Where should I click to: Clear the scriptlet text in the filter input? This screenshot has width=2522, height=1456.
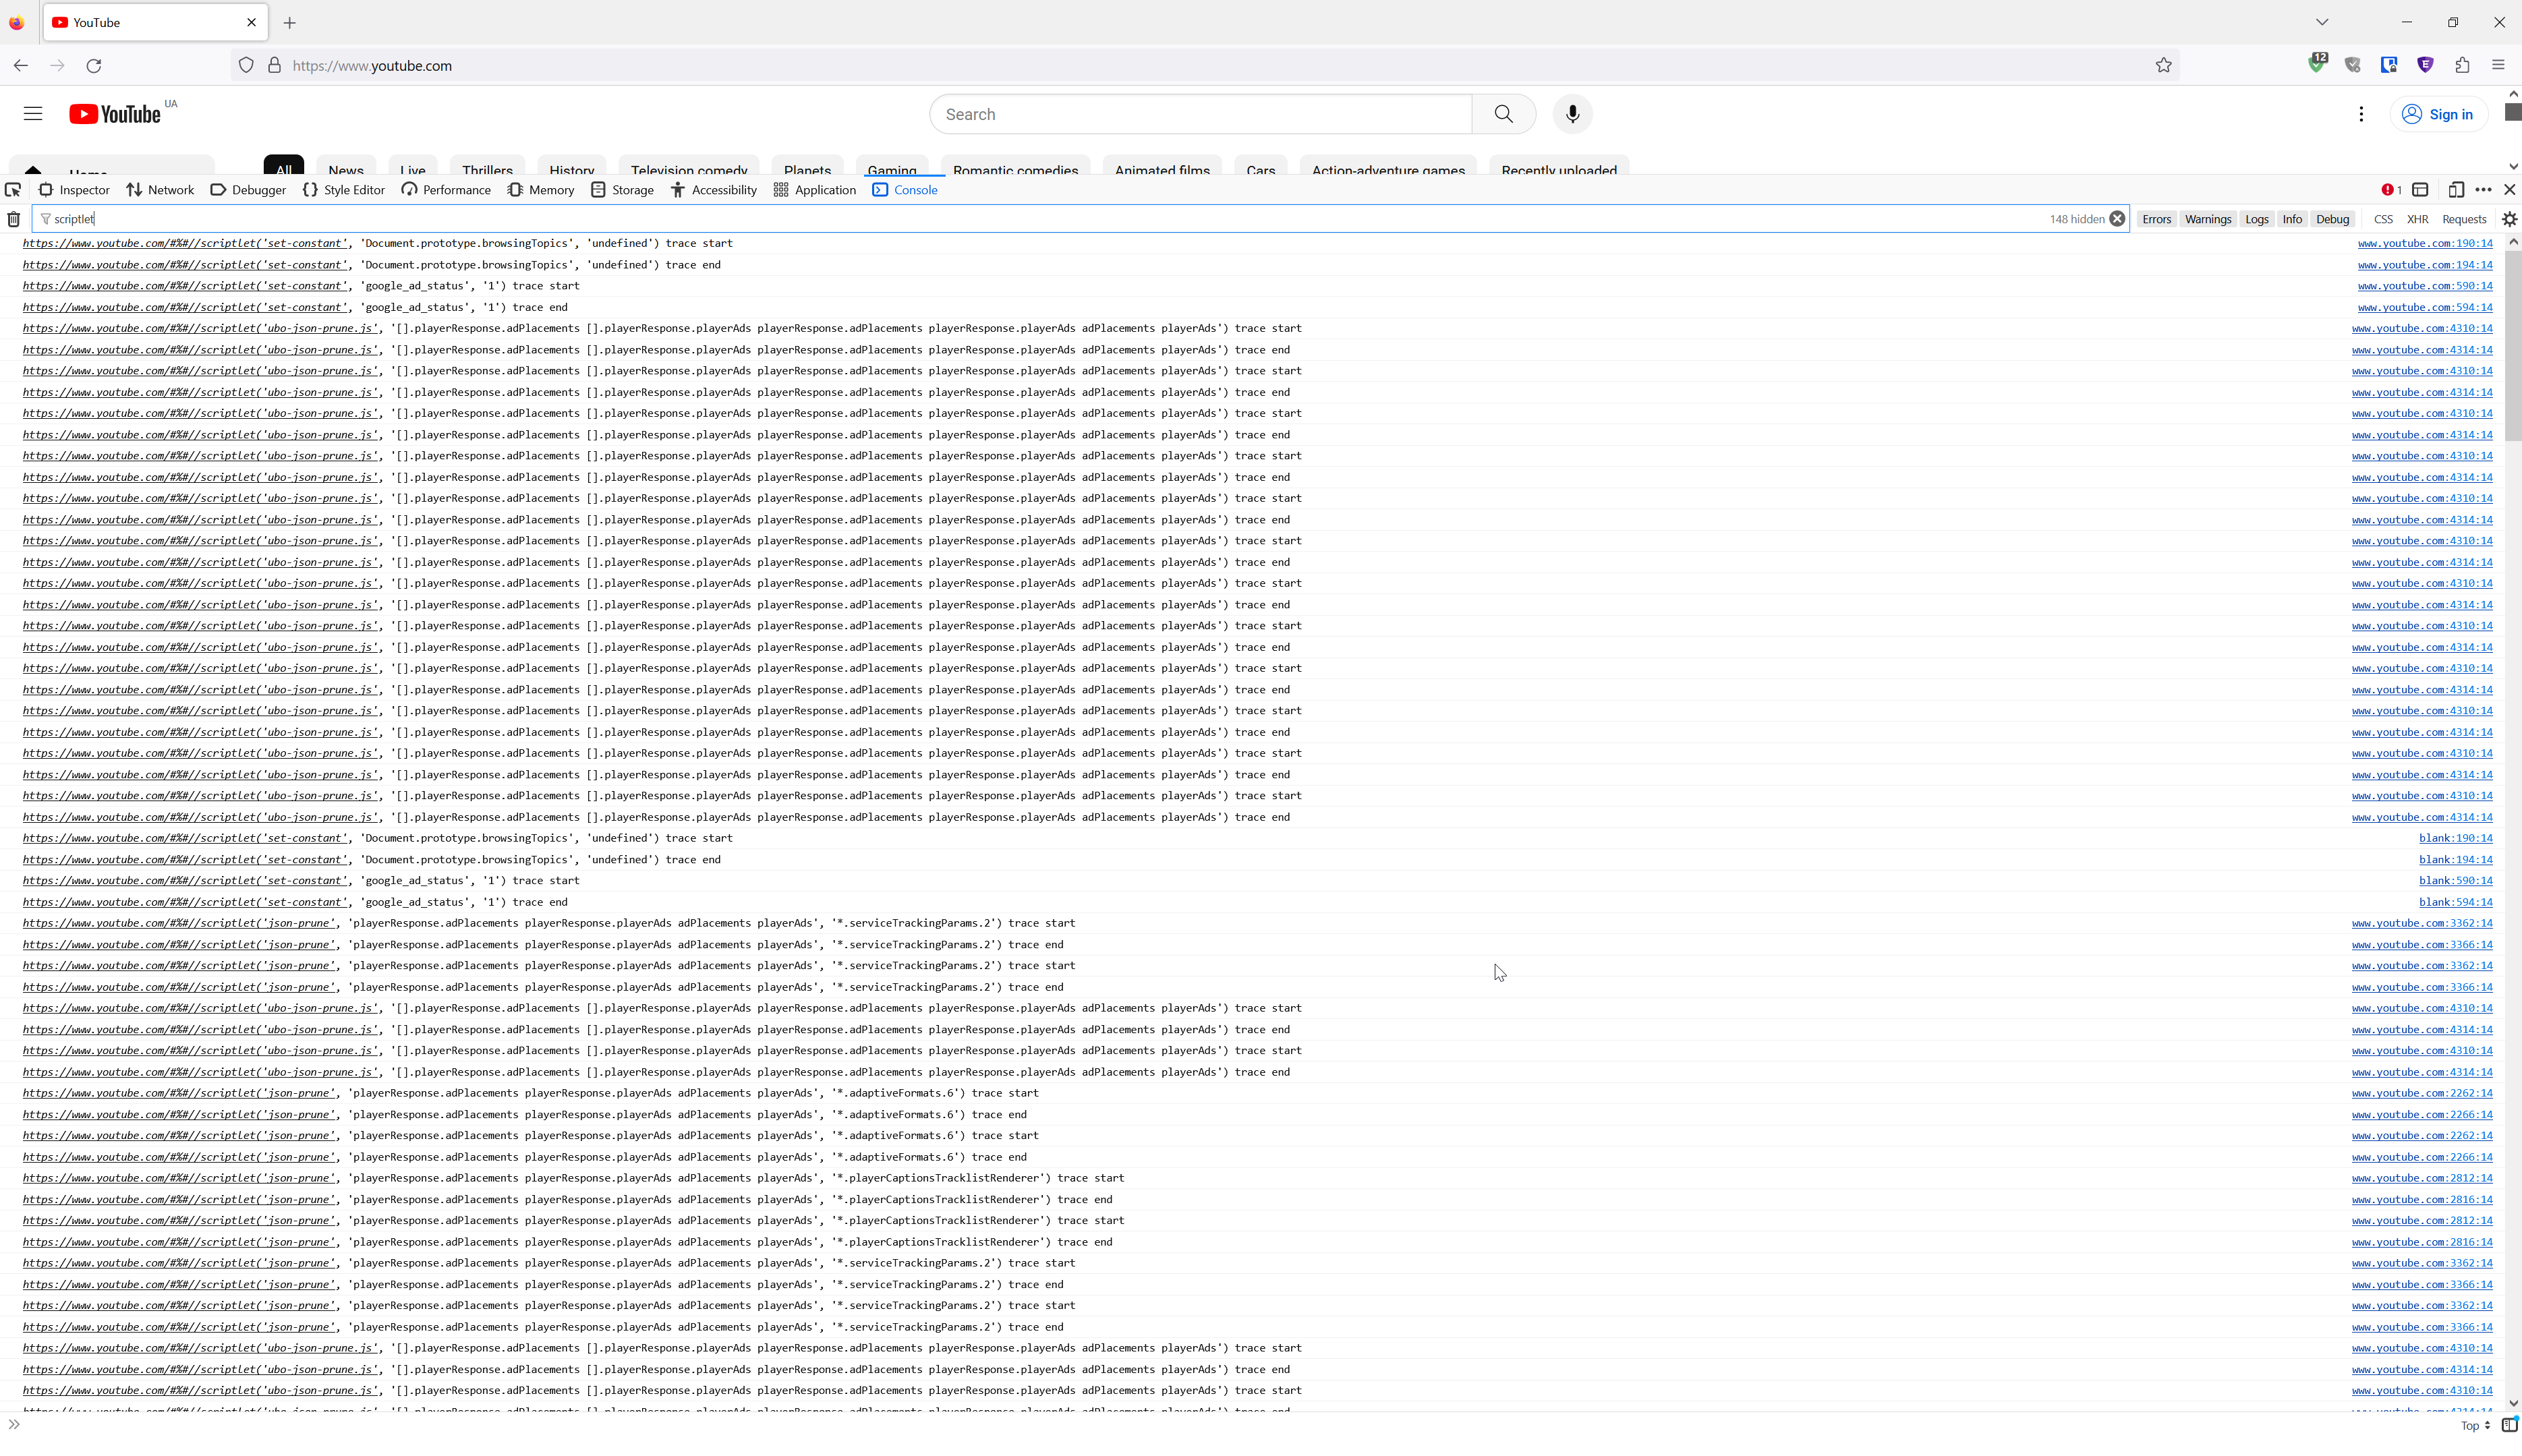pyautogui.click(x=2117, y=219)
